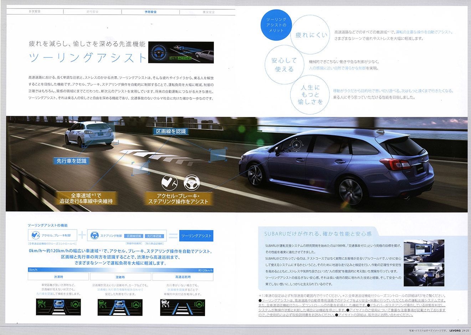Click the アクセル、ブレーキ制御 label
The image size is (471, 335).
coord(56,236)
